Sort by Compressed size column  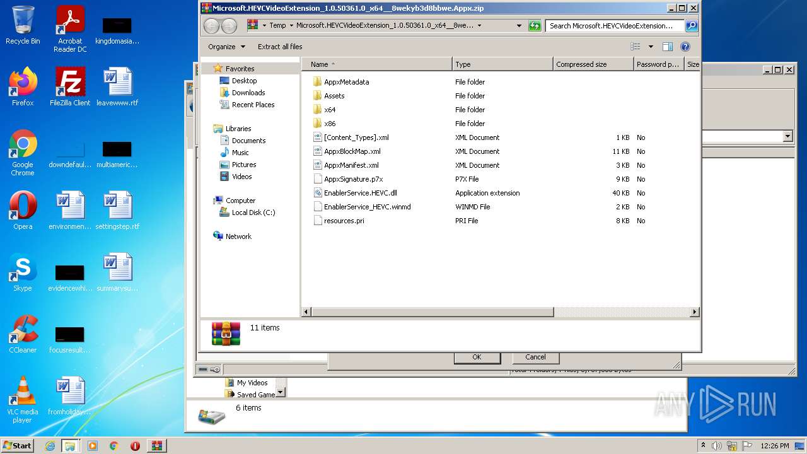593,64
